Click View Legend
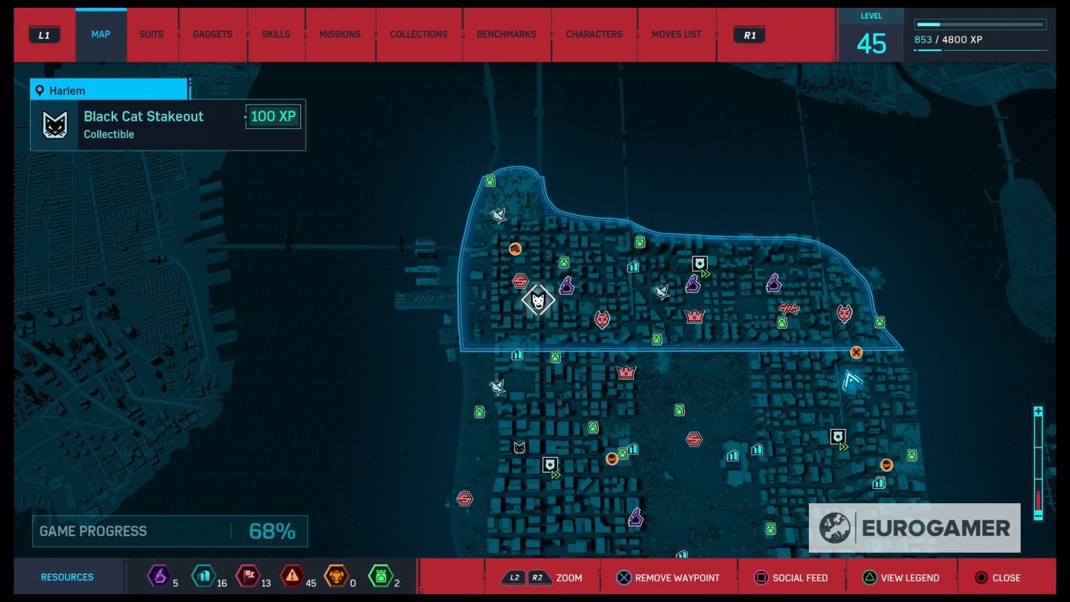Image resolution: width=1070 pixels, height=602 pixels. coord(901,578)
